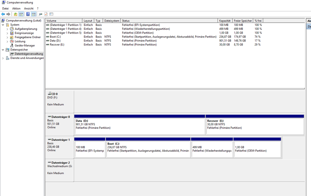
Task: Collapse the System tree node
Action: click(3, 25)
